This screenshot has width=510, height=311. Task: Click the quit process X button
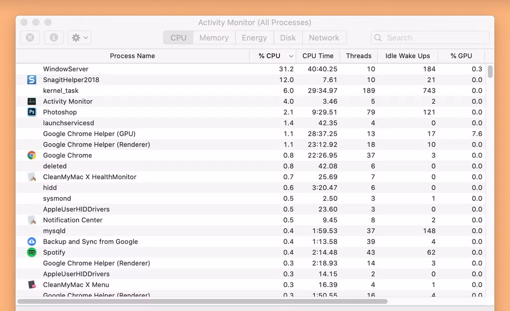[30, 37]
